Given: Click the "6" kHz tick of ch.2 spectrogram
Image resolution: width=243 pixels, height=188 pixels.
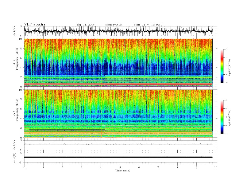Looking at the screenshot, I should tap(21, 109).
